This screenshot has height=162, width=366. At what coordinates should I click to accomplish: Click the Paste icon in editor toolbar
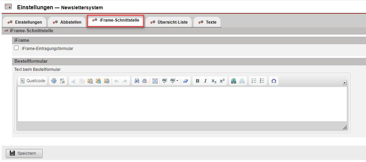[90, 81]
